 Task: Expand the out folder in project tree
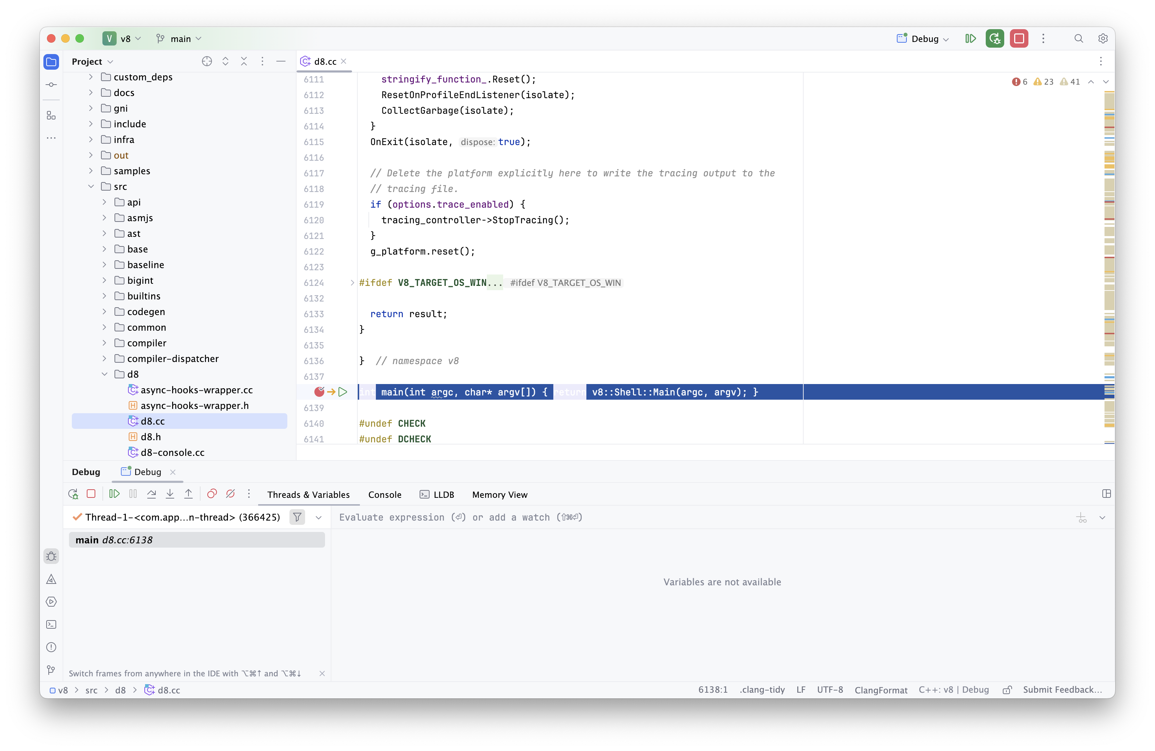pos(91,155)
